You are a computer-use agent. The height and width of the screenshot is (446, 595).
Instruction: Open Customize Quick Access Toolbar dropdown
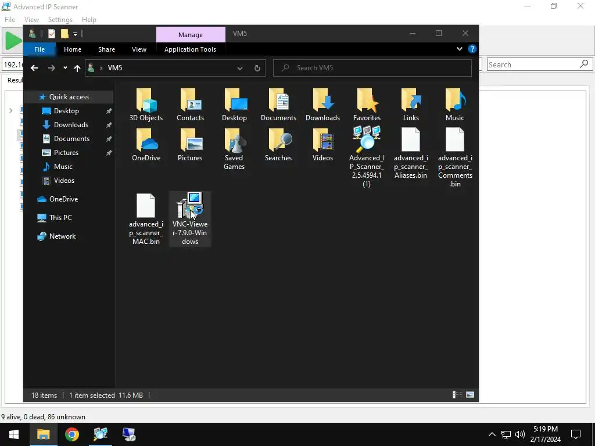pyautogui.click(x=75, y=34)
